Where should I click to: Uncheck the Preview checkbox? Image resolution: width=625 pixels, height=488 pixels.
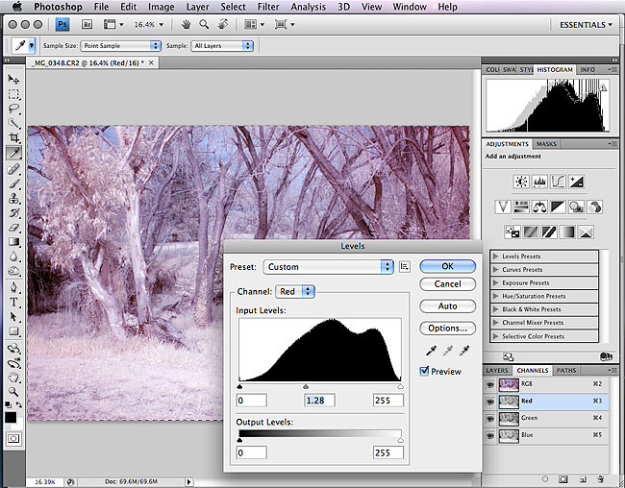tap(424, 371)
